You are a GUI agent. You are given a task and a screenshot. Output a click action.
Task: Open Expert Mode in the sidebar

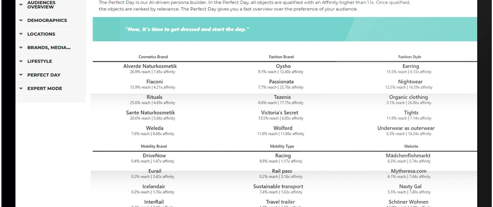click(x=44, y=89)
